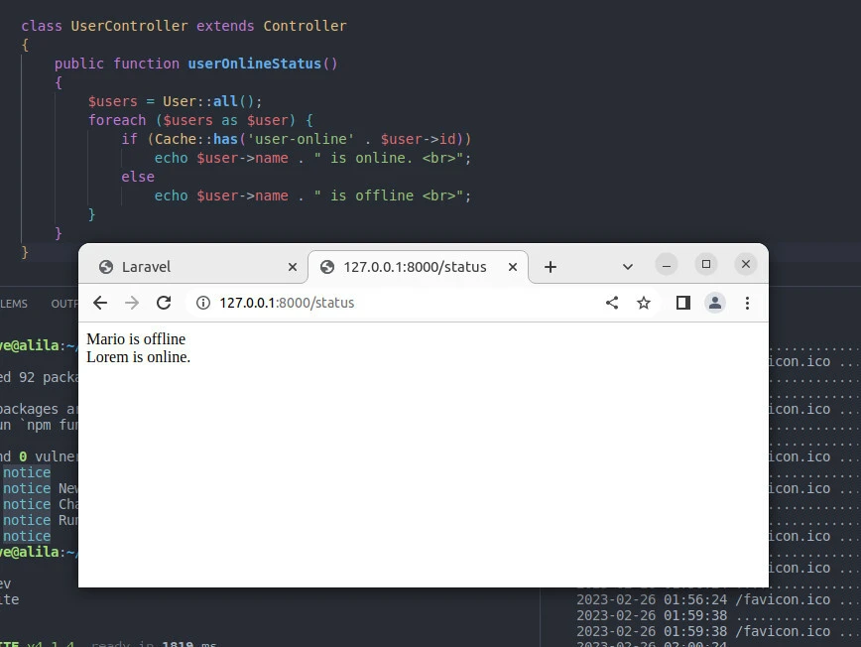Minimize the browser window
This screenshot has width=861, height=647.
667,264
